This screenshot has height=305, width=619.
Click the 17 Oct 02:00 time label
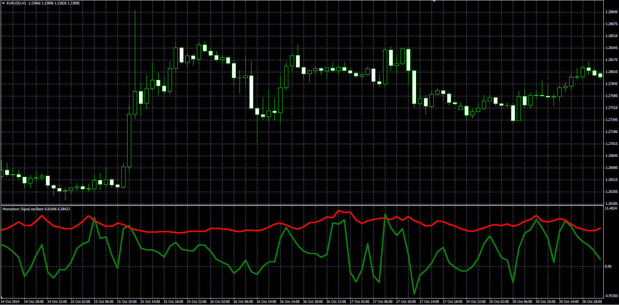point(359,302)
